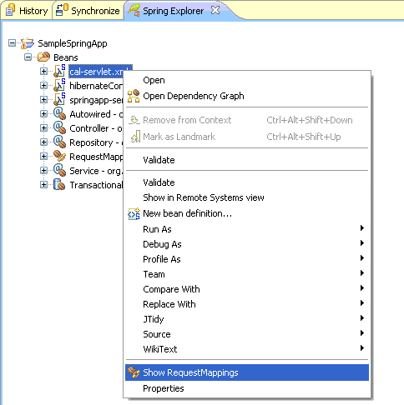This screenshot has height=405, width=404.
Task: Open the Compare With submenu
Action: [x=247, y=289]
